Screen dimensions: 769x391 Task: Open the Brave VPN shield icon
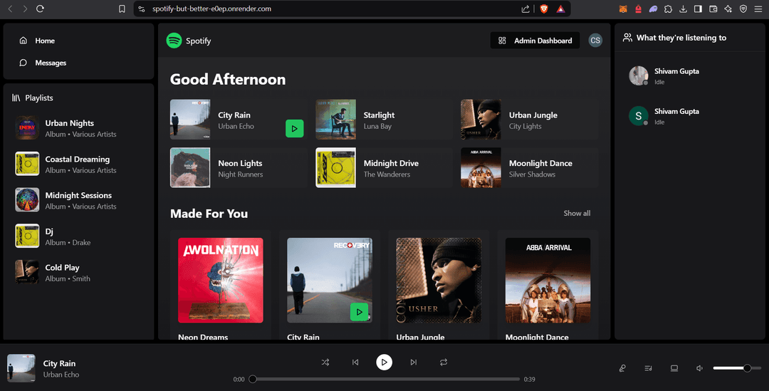pyautogui.click(x=743, y=9)
